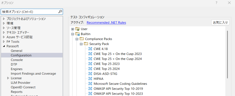Select the Builtin label
This screenshot has width=235, height=96.
coord(85,34)
